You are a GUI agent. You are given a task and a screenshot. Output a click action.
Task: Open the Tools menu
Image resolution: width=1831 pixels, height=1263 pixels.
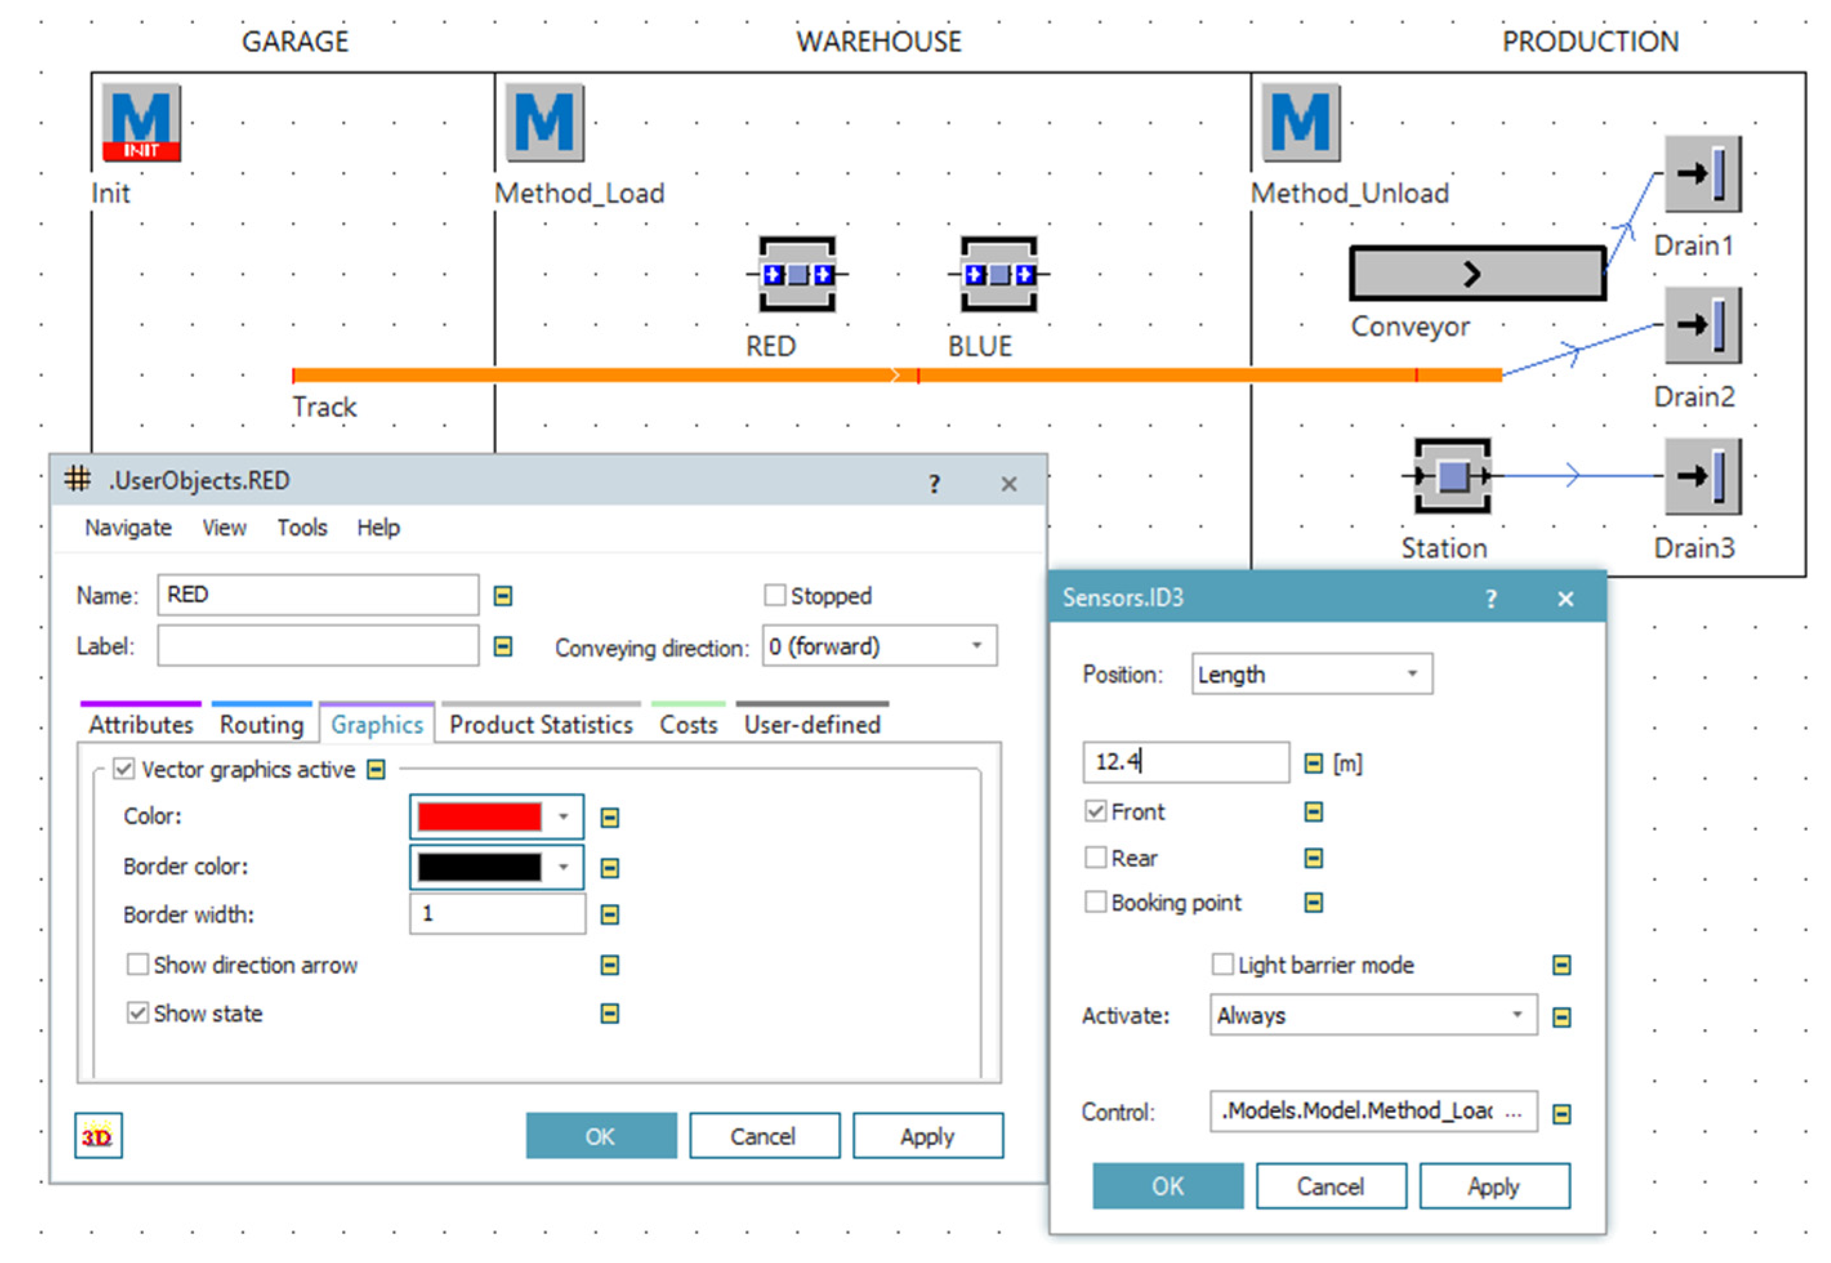(302, 527)
